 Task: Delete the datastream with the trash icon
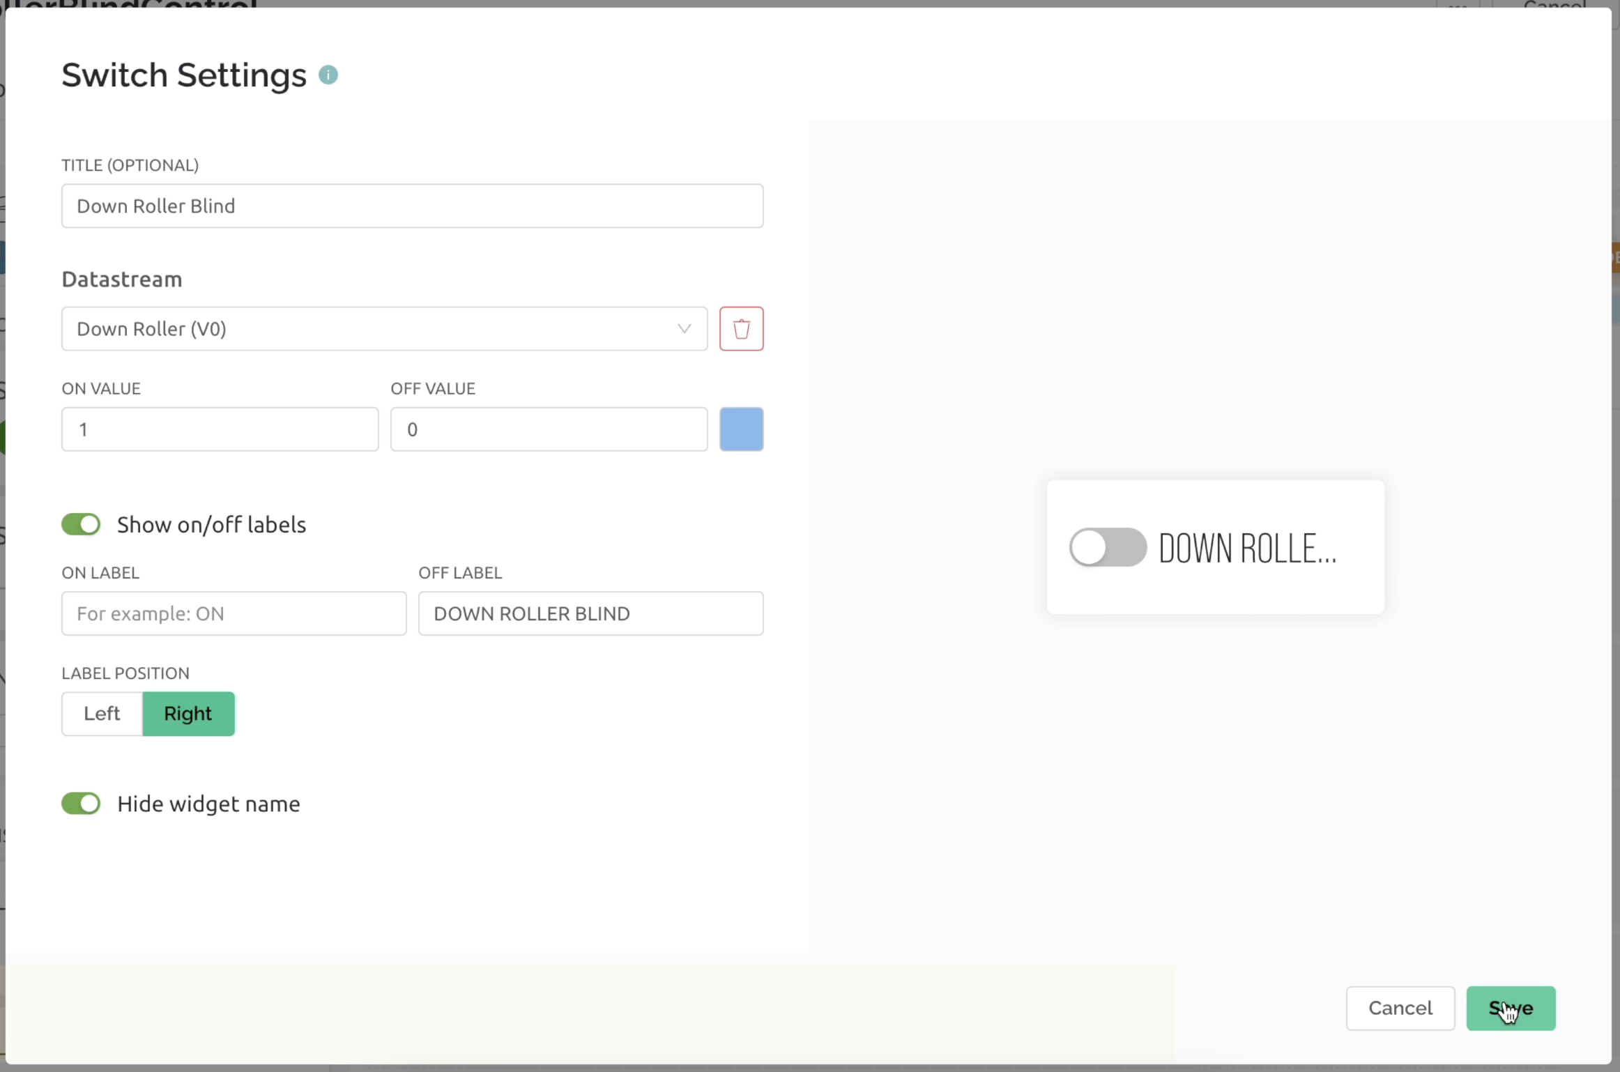[741, 328]
